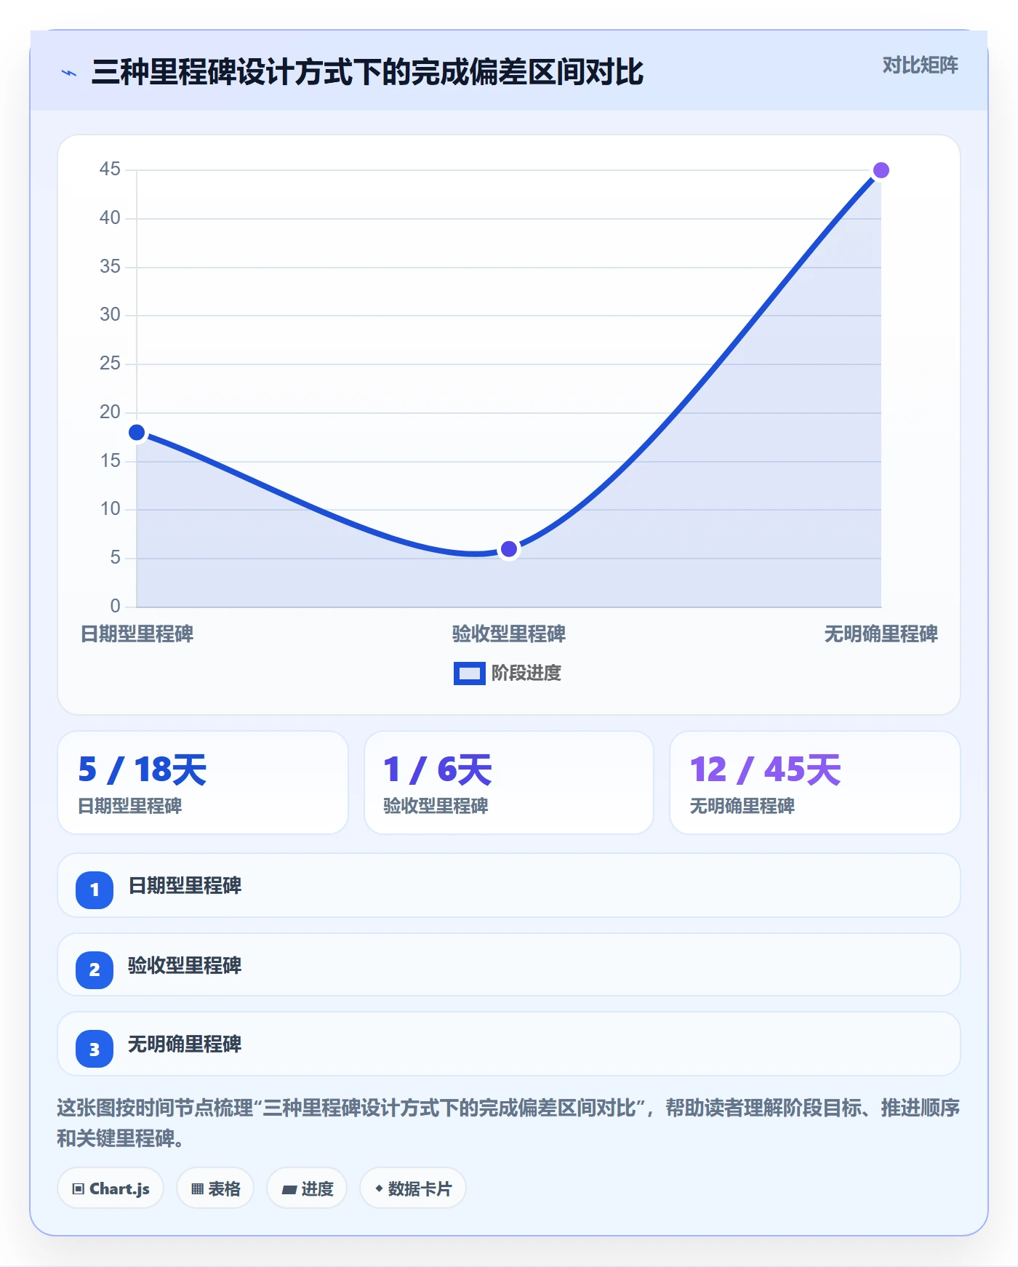The image size is (1018, 1267).
Task: Select the 日期型里程碑 list row text
Action: (185, 886)
